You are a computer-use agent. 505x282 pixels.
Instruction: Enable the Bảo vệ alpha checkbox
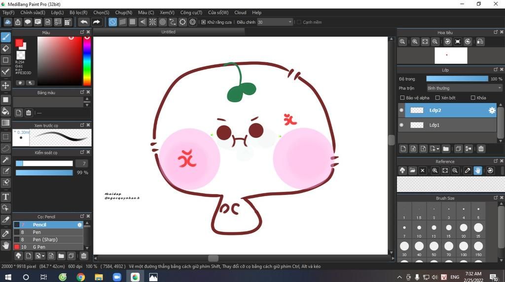point(402,98)
